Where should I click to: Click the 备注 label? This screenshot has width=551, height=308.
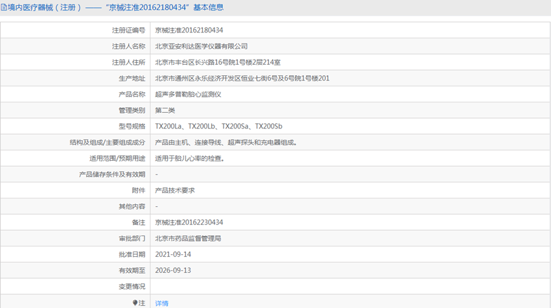tap(139, 222)
